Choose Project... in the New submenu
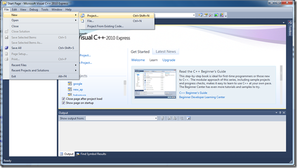Screen dimensions: 297x168 (x=116, y=16)
